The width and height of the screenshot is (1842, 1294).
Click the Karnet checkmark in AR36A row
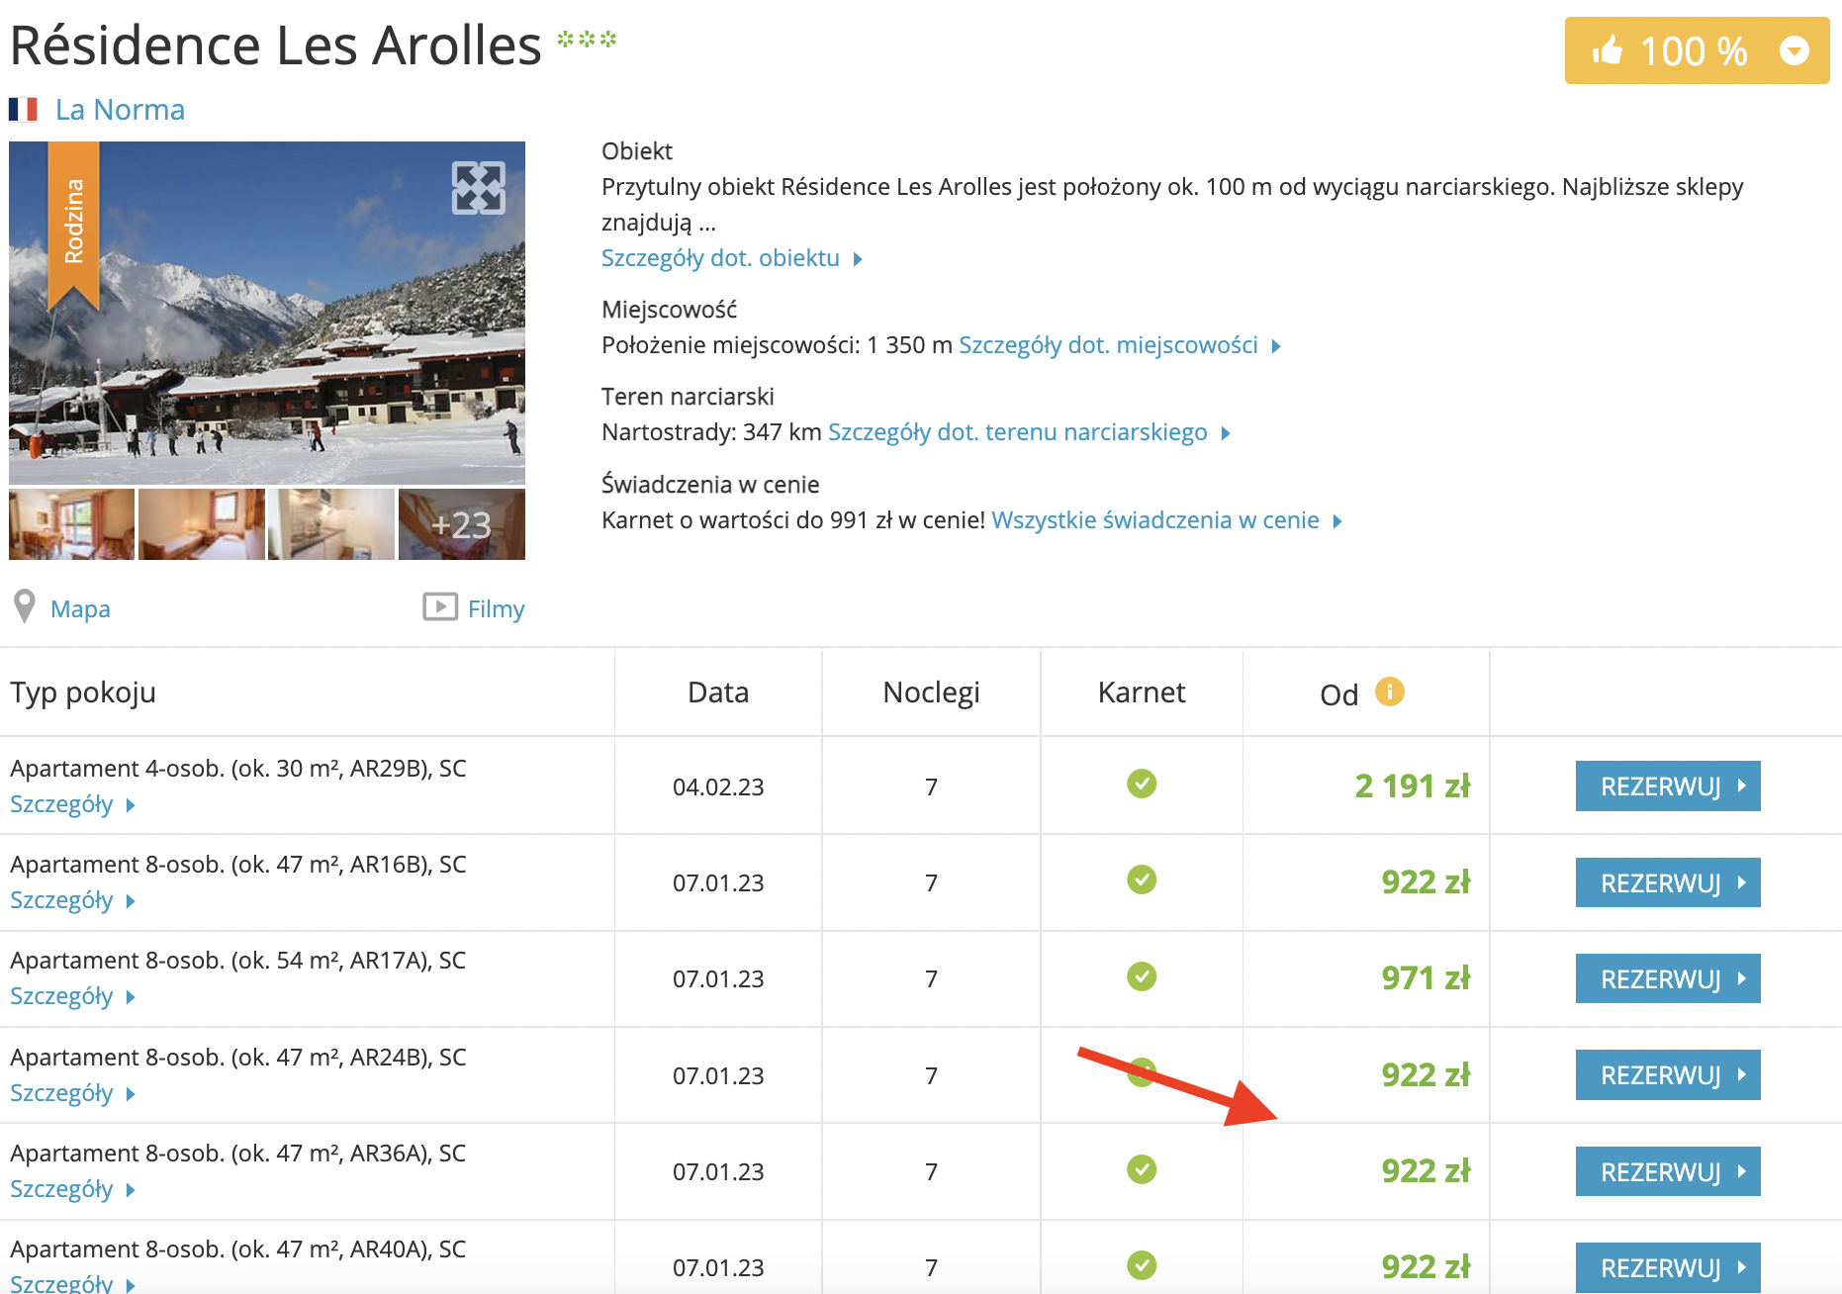(x=1142, y=1169)
